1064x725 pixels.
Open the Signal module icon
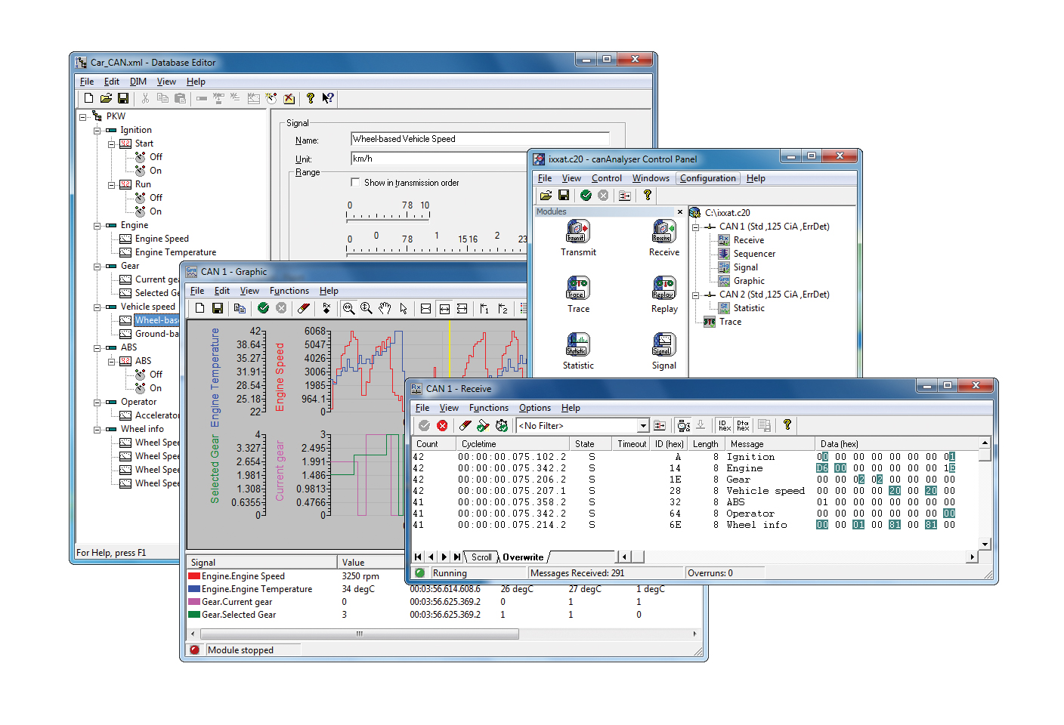coord(663,344)
